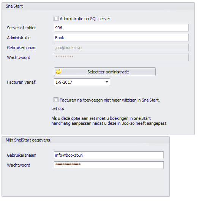The width and height of the screenshot is (199, 202).
Task: Click the Facturen vanaf label
Action: click(x=22, y=82)
